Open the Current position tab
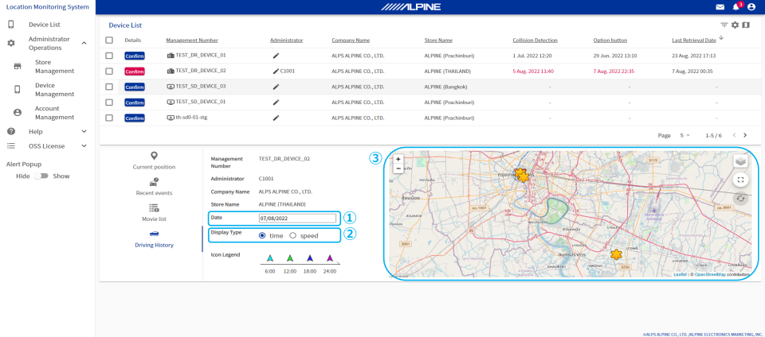The image size is (765, 337). (154, 161)
